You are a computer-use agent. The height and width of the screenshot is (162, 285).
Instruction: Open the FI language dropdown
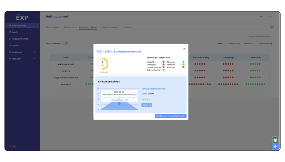click(x=262, y=16)
